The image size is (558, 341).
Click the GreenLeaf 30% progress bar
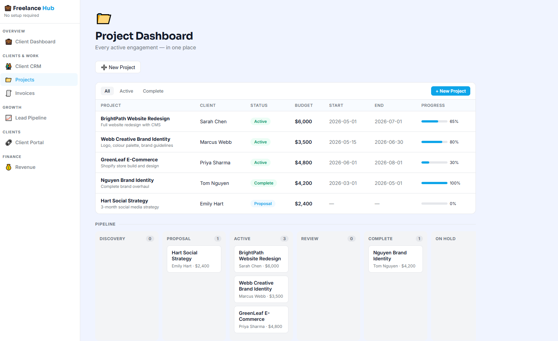tap(434, 162)
